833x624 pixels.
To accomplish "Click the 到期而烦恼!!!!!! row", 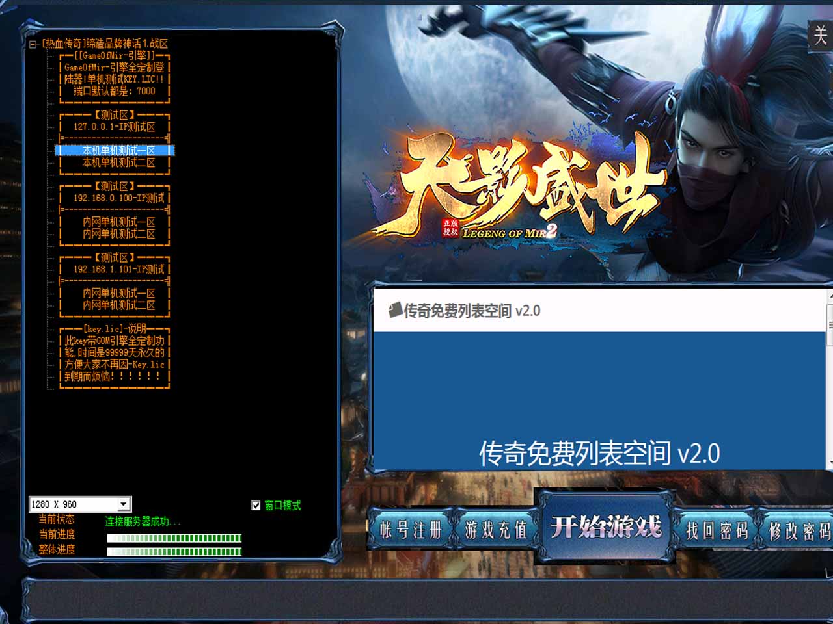I will tap(115, 376).
